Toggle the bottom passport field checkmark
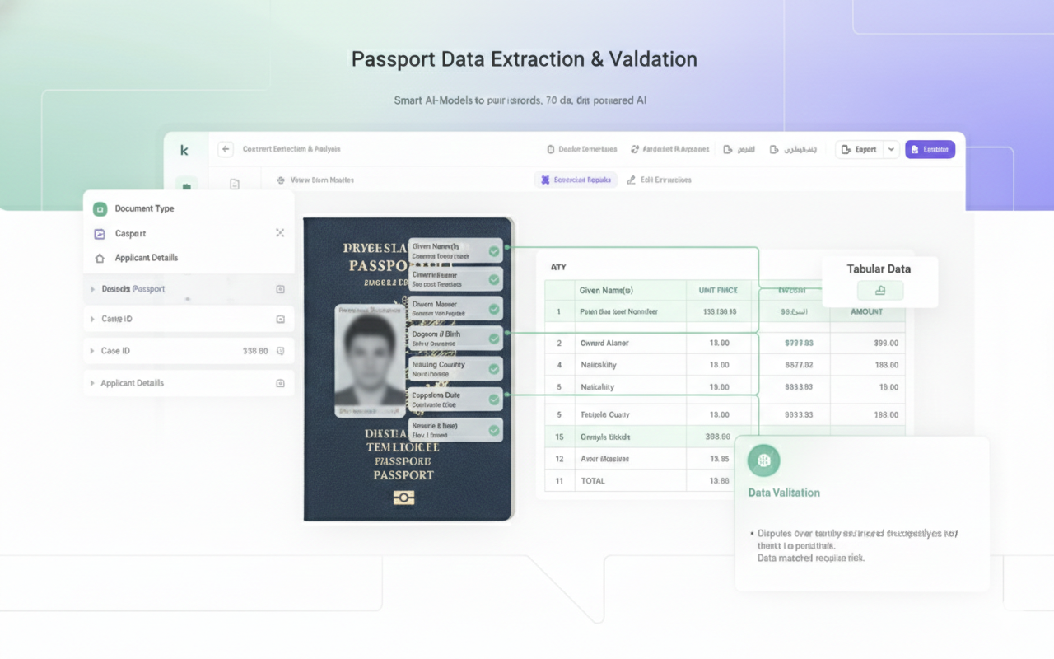The image size is (1054, 659). click(x=494, y=430)
